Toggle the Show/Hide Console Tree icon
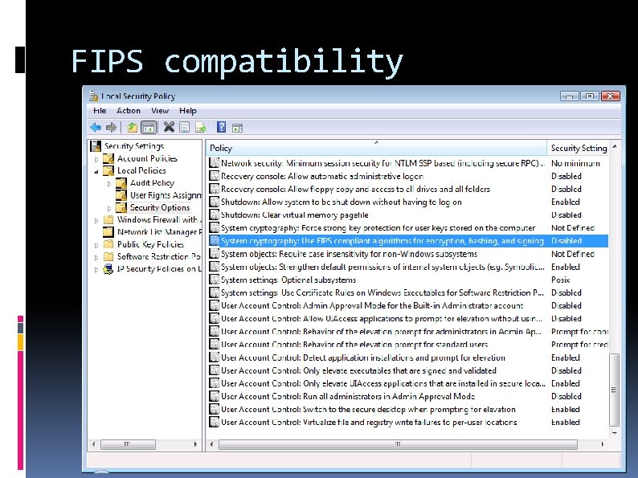Image resolution: width=638 pixels, height=478 pixels. (149, 128)
